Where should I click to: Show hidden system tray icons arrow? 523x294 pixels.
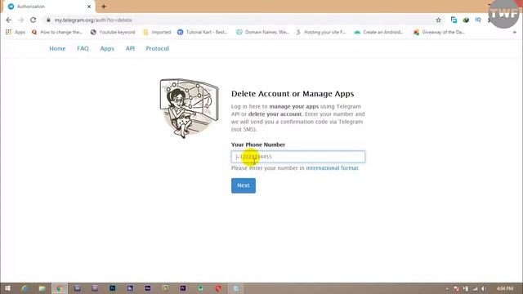click(447, 288)
